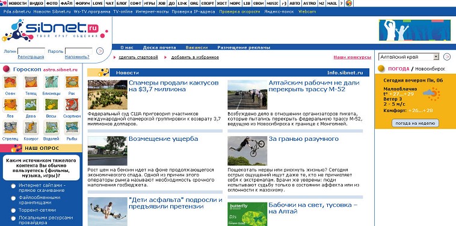
Task: Open the Овен horoscope icon
Action: coord(10,82)
